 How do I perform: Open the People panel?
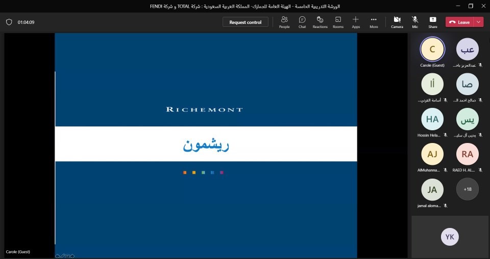(x=284, y=22)
